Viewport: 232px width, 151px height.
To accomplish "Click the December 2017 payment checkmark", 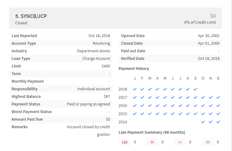I will click(x=218, y=98).
